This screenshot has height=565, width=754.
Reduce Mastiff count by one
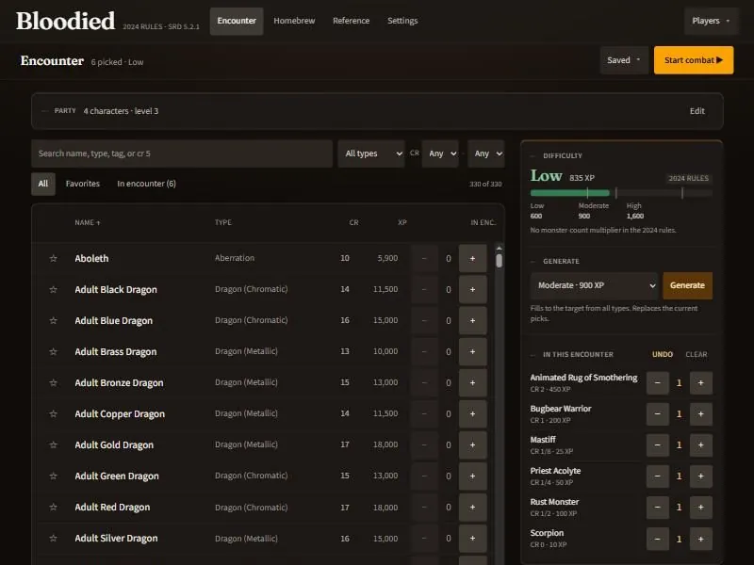(657, 444)
